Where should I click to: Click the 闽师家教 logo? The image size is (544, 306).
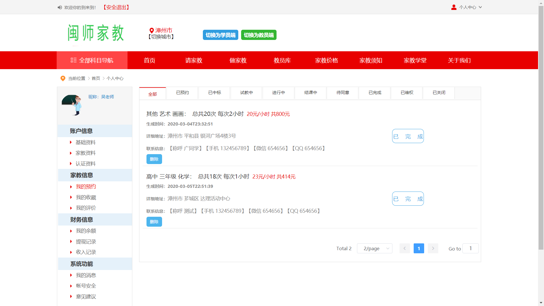pos(96,33)
